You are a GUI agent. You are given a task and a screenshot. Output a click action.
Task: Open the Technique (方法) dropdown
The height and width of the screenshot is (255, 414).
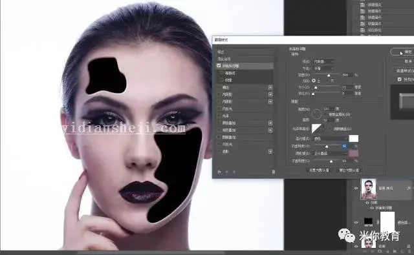click(323, 68)
